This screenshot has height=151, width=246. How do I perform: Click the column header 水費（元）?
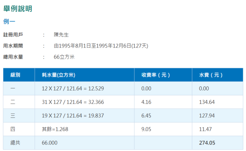coord(211,75)
